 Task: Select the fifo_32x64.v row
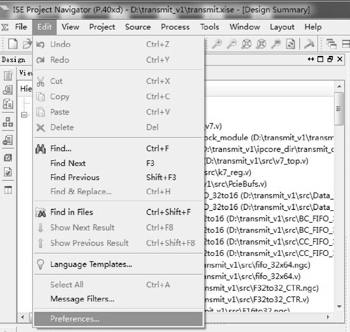[x=252, y=277]
